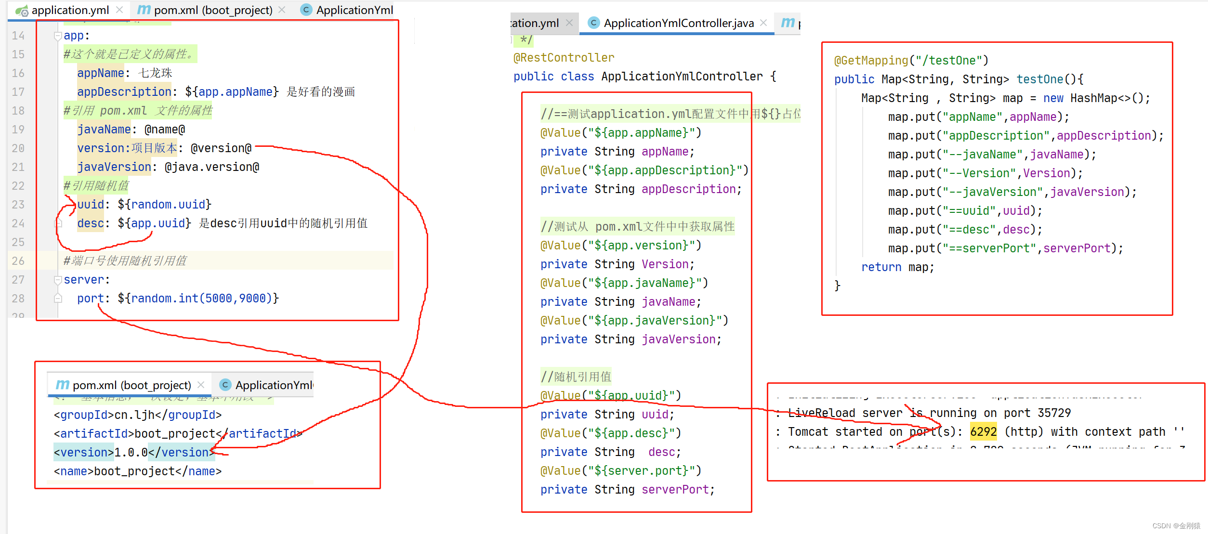Switch to top pom.xml (boot_project) tab
Image resolution: width=1208 pixels, height=534 pixels.
pos(213,10)
